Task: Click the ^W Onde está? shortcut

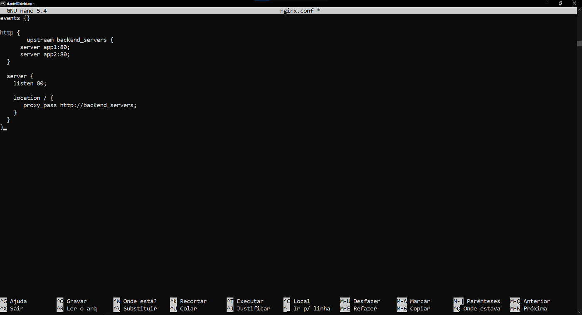Action: pos(135,301)
